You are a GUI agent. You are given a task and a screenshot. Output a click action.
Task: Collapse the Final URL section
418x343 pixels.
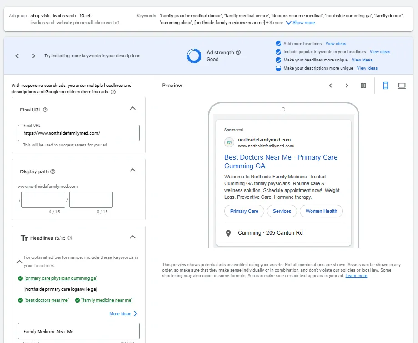pos(132,109)
